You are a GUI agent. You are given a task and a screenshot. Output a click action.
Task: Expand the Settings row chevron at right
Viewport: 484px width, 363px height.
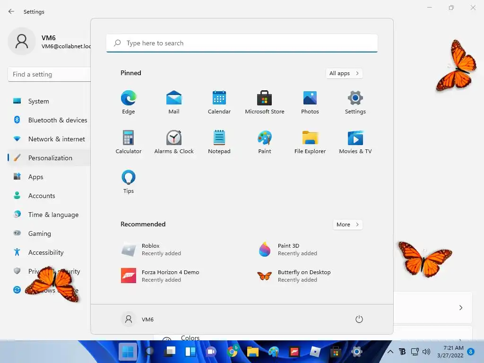(461, 308)
